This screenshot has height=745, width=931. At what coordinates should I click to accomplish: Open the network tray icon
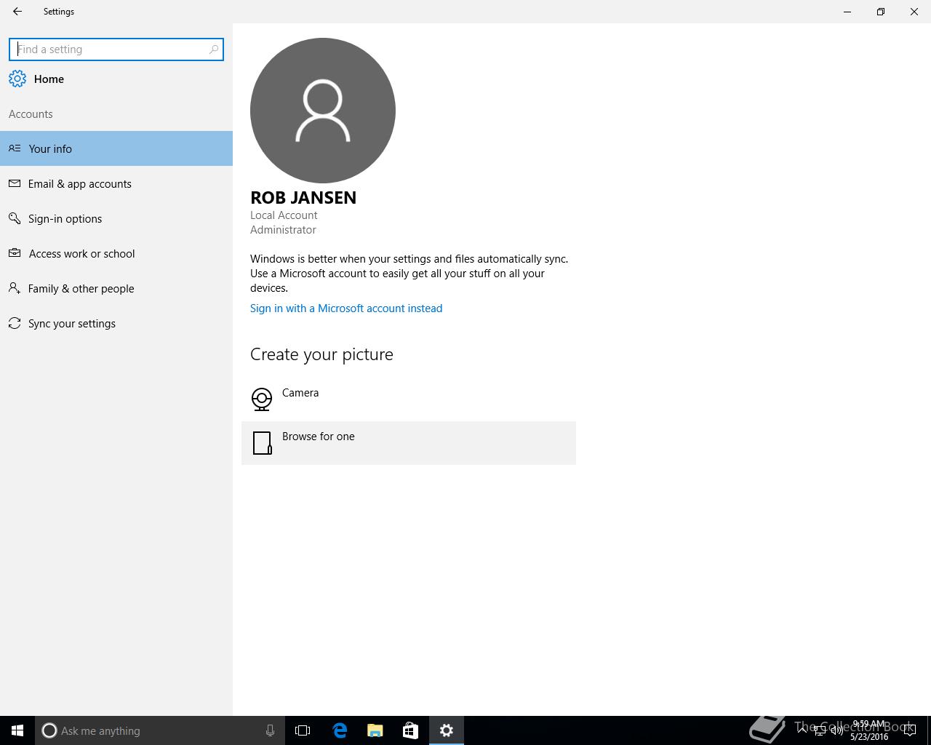click(820, 730)
